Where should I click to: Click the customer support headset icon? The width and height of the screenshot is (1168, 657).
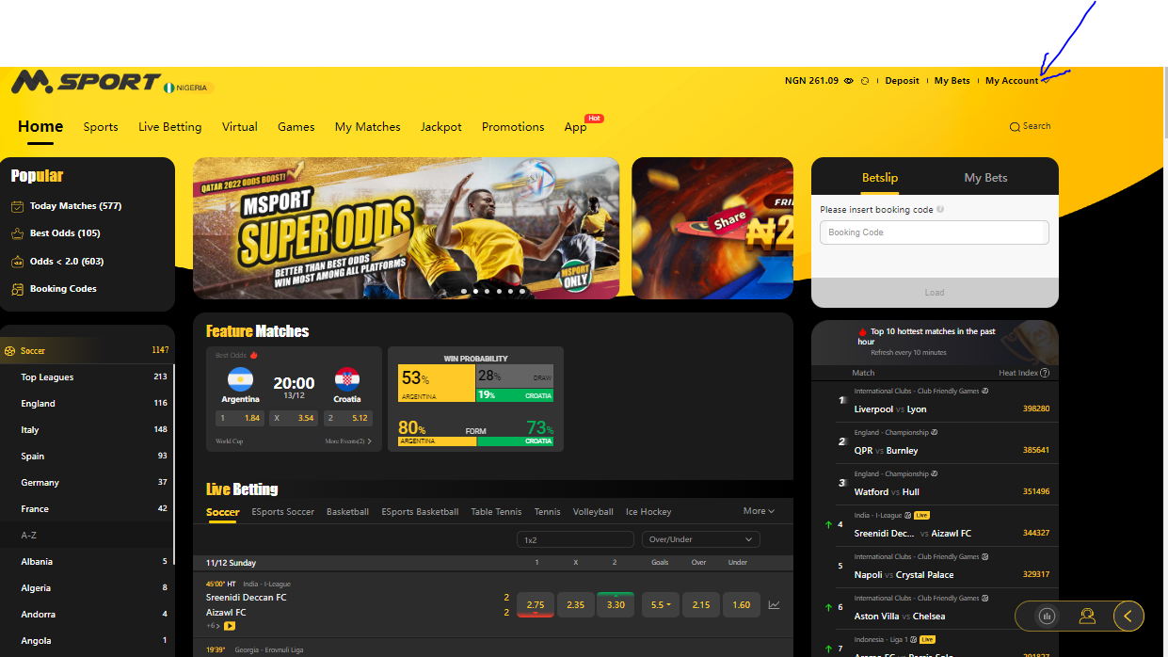(1087, 617)
